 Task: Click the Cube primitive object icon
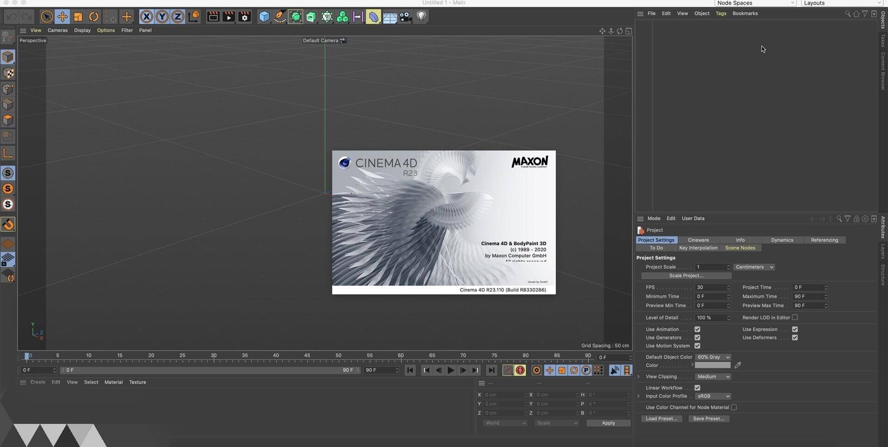(264, 17)
